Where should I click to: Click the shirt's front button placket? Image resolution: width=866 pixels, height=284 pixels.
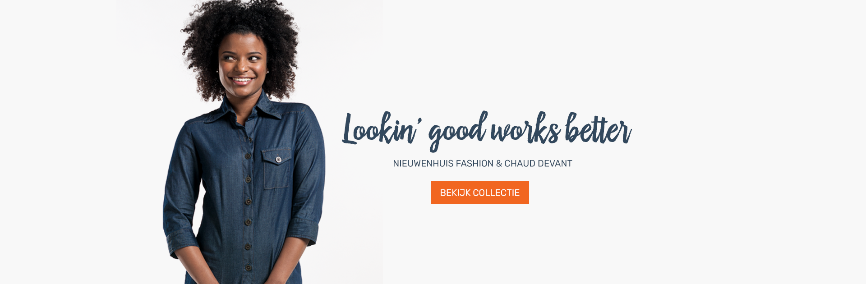(248, 203)
